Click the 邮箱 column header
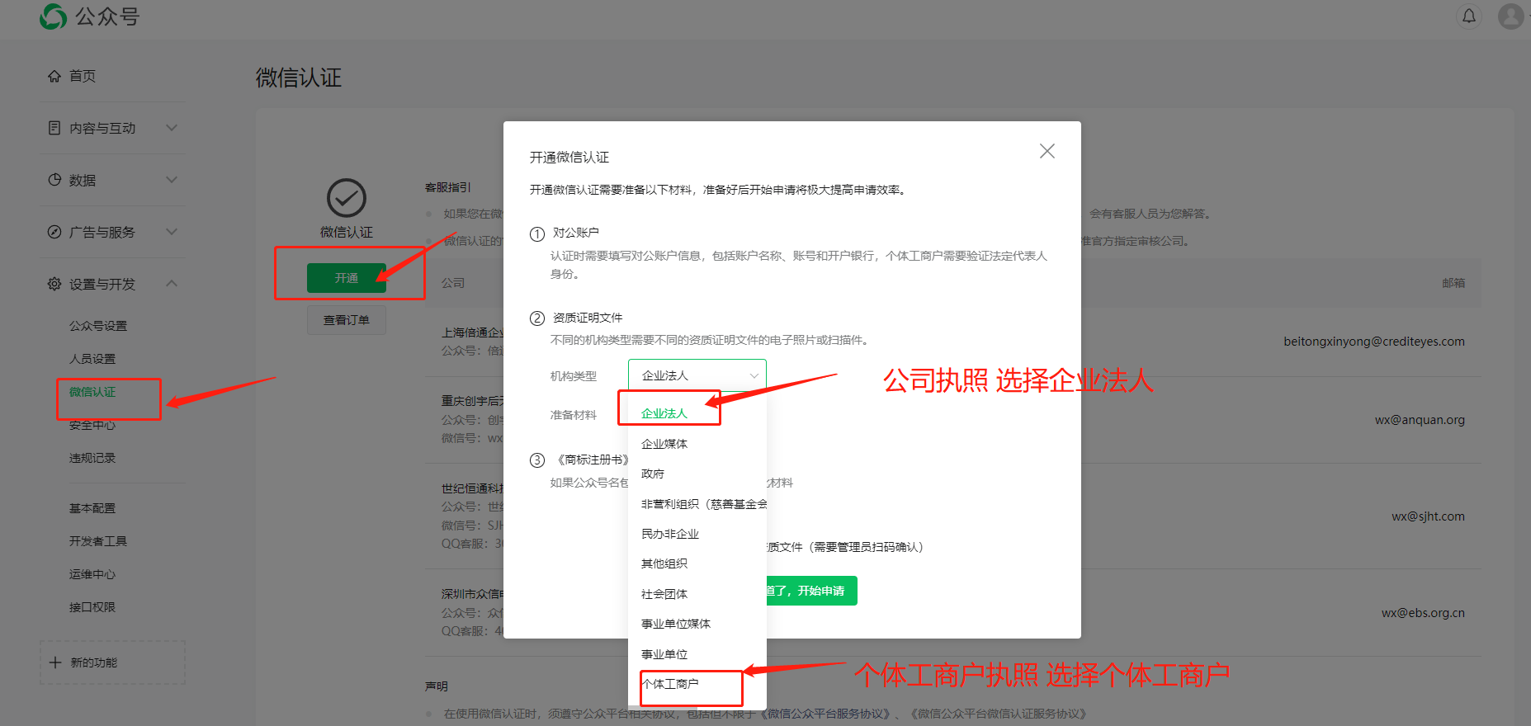1531x726 pixels. coord(1453,283)
